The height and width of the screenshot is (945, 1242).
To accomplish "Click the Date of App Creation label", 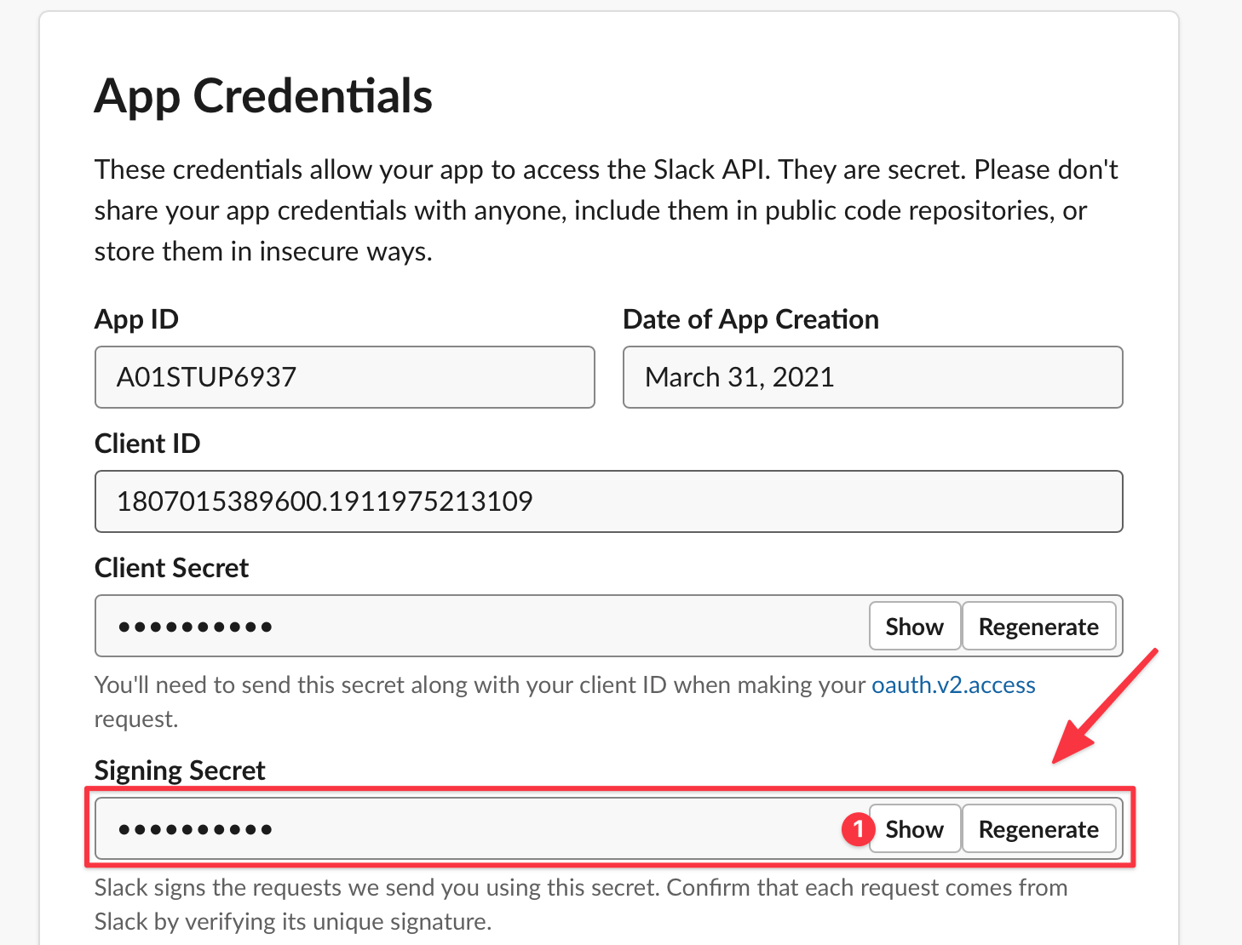I will [x=750, y=319].
